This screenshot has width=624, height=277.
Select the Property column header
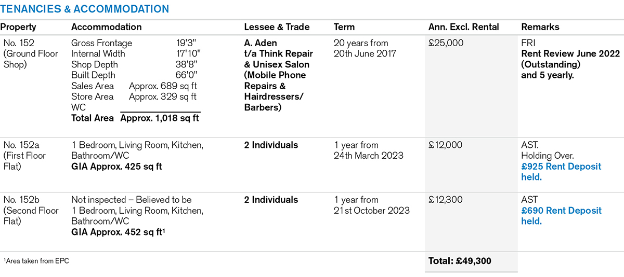[18, 27]
